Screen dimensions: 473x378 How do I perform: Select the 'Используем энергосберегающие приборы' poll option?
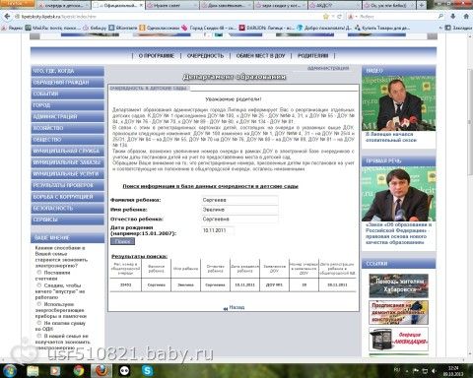[x=39, y=304]
